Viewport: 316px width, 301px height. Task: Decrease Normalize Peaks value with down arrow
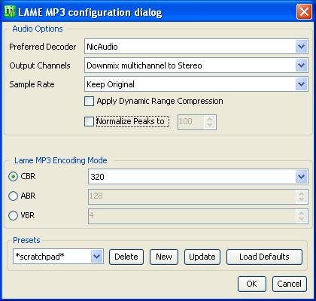pos(210,125)
